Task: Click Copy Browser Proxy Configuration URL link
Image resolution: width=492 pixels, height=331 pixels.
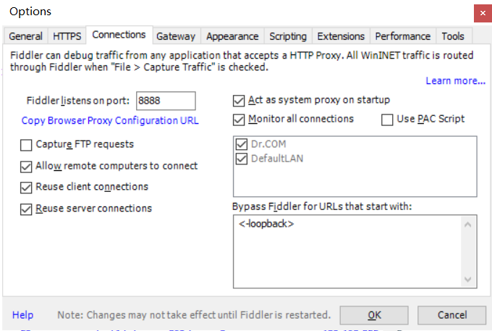Action: 110,121
